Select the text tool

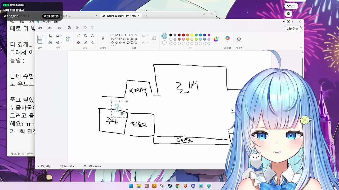pyautogui.click(x=92, y=36)
